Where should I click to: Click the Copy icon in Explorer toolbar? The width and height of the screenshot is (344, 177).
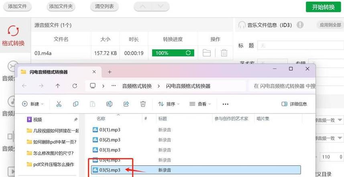pos(76,104)
